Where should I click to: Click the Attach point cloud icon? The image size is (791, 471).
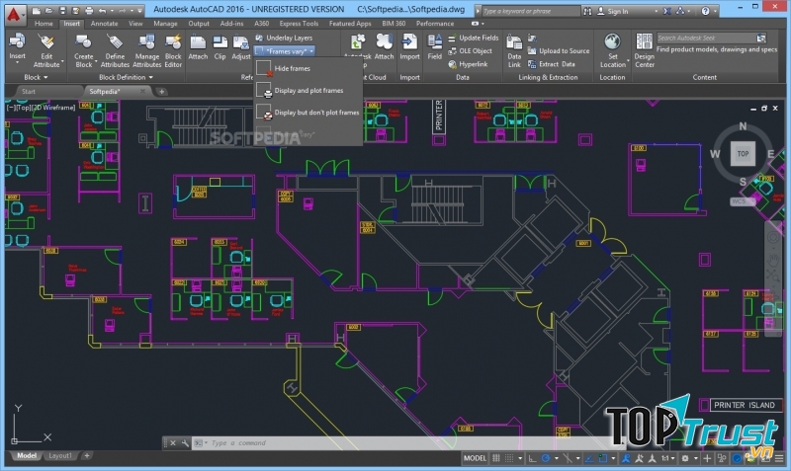(384, 42)
